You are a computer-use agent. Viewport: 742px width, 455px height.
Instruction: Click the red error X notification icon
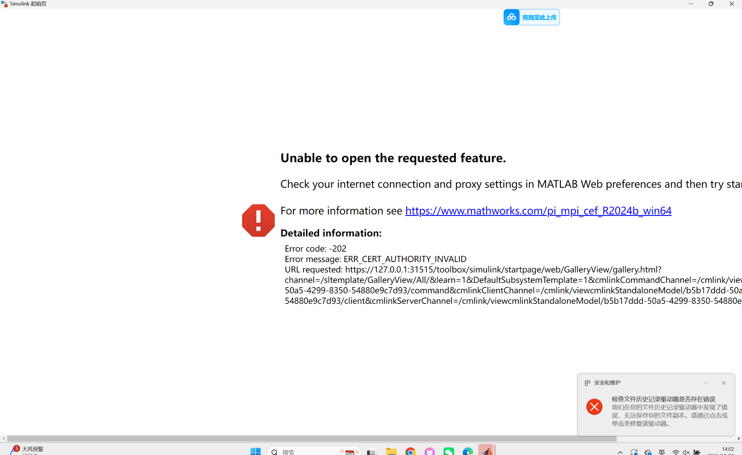[x=594, y=407]
